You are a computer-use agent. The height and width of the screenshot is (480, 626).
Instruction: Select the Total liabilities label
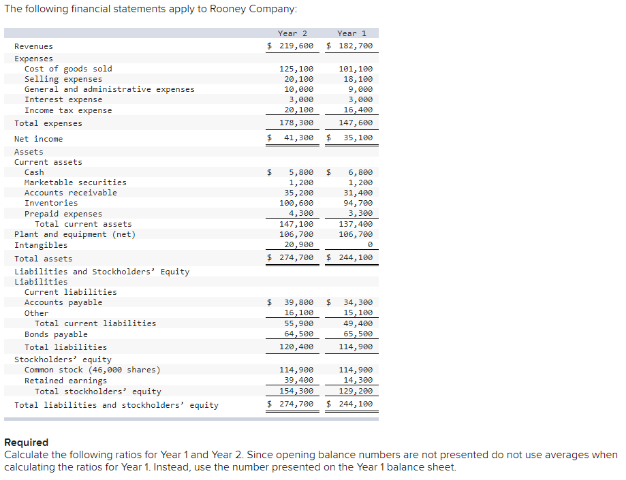click(66, 347)
